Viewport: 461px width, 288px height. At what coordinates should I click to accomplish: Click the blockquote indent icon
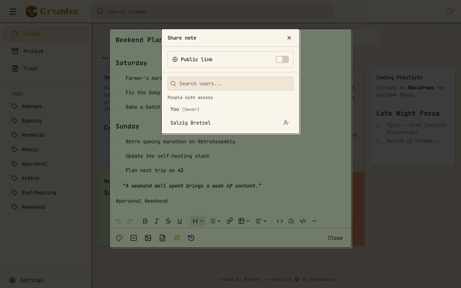coord(291,221)
